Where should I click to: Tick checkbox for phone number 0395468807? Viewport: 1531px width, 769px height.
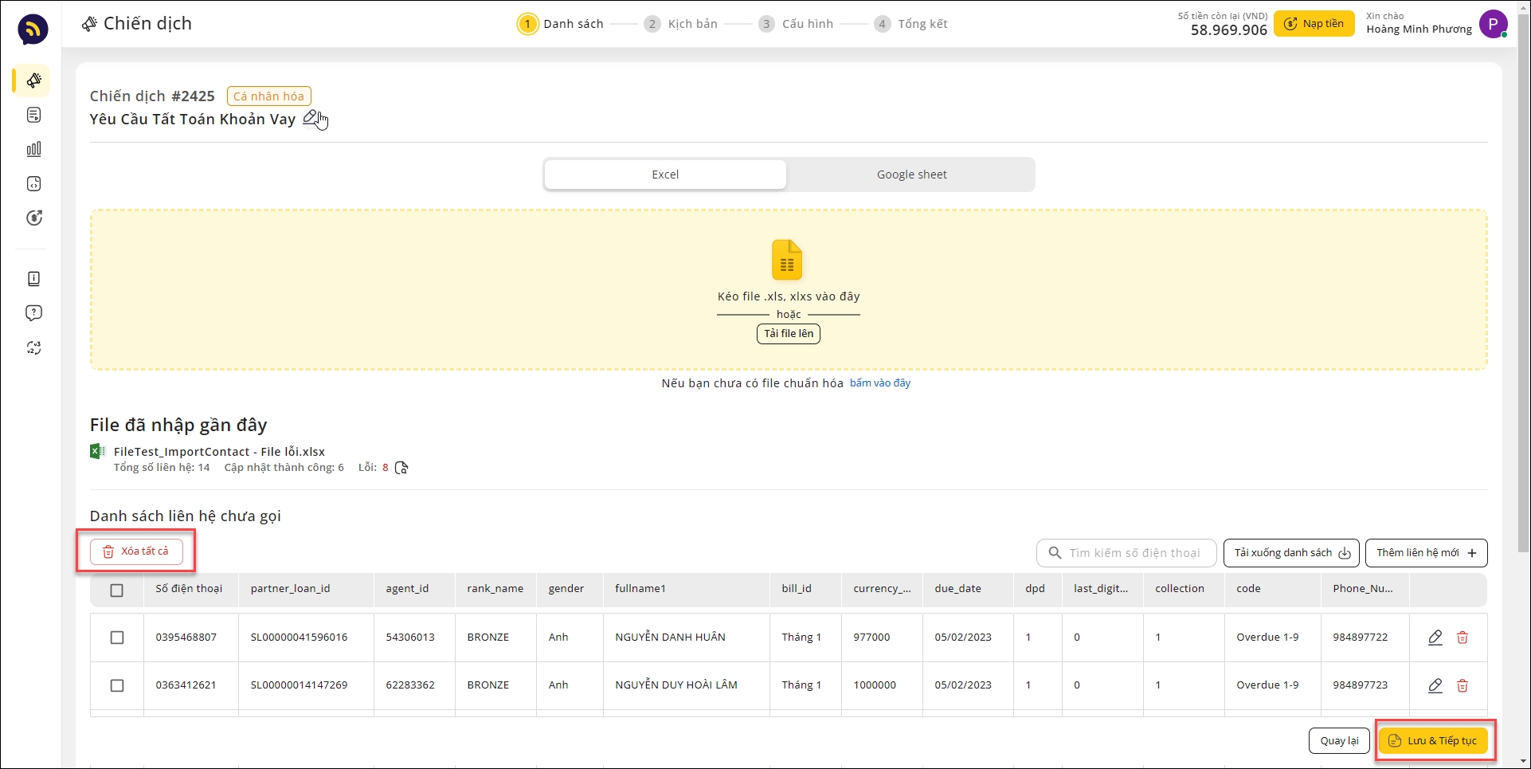click(x=117, y=638)
